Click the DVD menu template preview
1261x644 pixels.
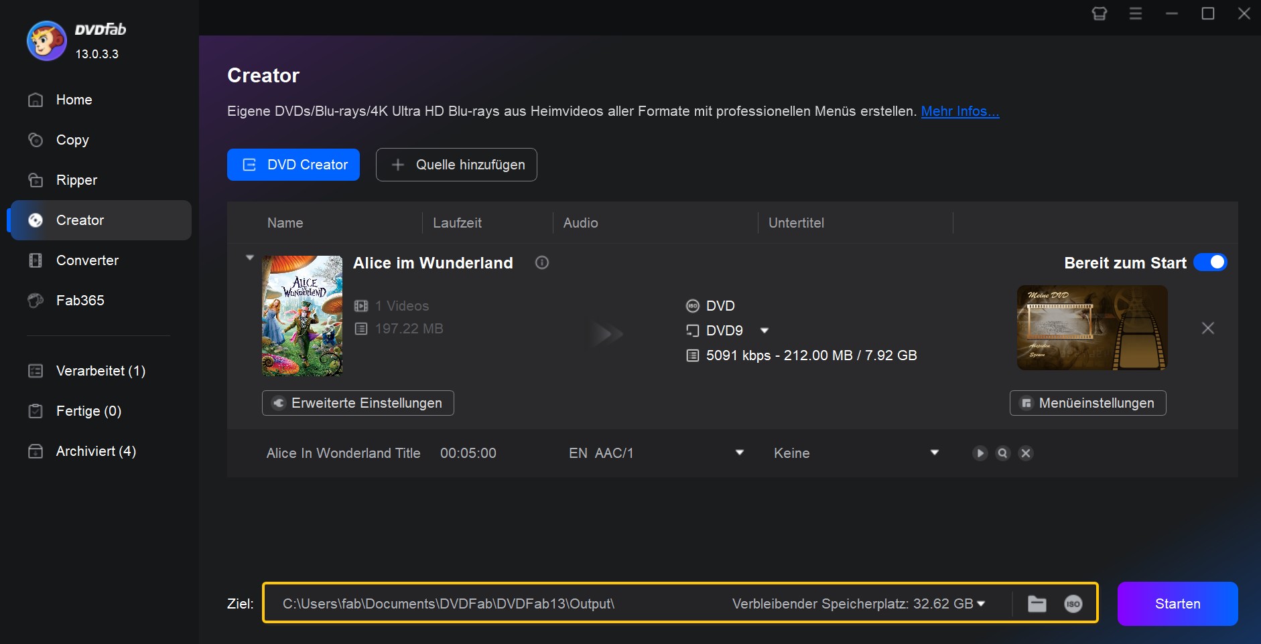coord(1092,328)
